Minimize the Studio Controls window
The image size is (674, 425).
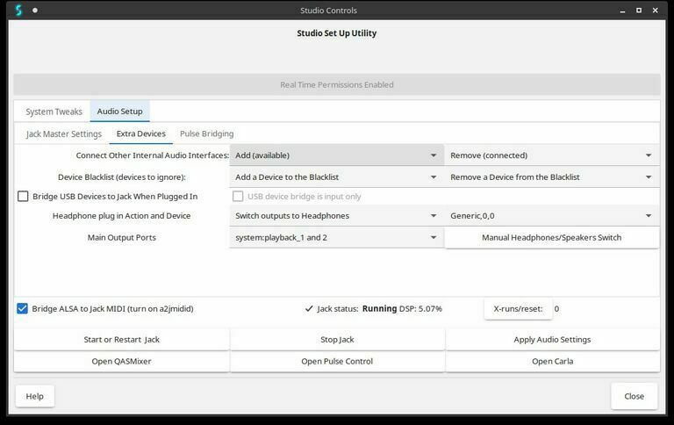tap(622, 11)
